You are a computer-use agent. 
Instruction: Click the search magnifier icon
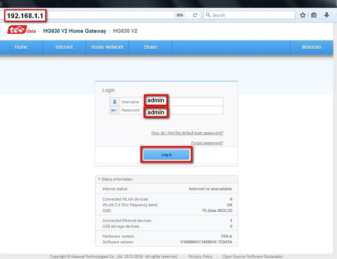pos(208,15)
